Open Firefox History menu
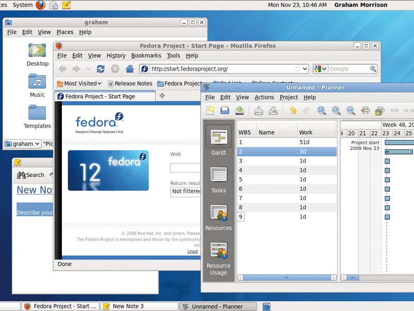 click(116, 55)
